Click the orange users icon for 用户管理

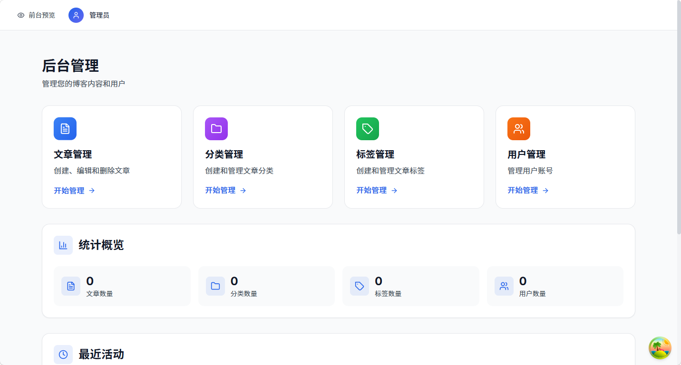coord(519,129)
